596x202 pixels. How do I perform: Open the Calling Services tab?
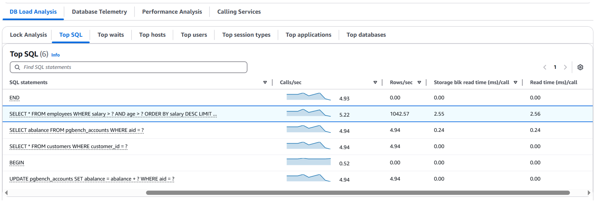pos(239,12)
